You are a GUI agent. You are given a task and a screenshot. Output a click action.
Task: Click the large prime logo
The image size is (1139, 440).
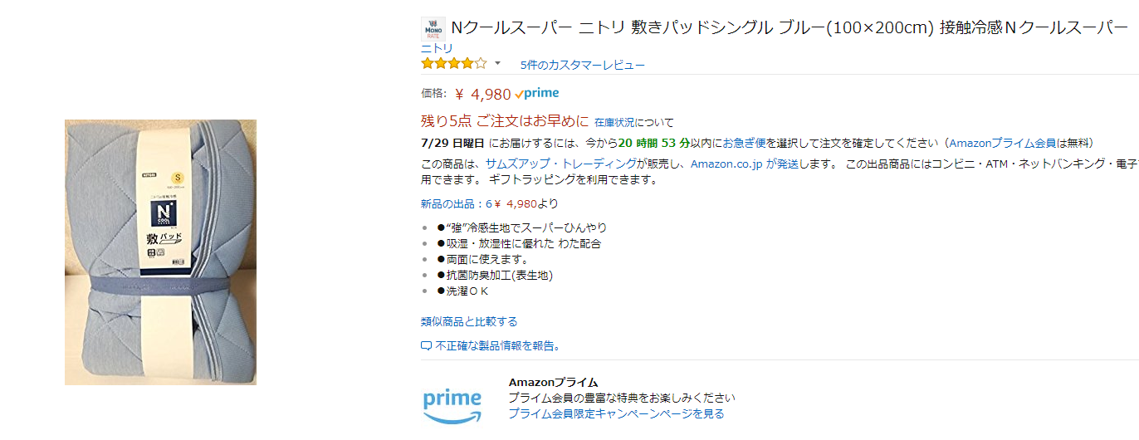pyautogui.click(x=452, y=403)
